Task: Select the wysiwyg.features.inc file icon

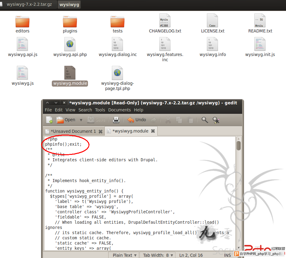Action: (x=165, y=44)
